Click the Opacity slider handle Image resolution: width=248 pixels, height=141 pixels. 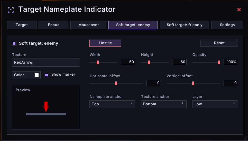tap(219, 62)
